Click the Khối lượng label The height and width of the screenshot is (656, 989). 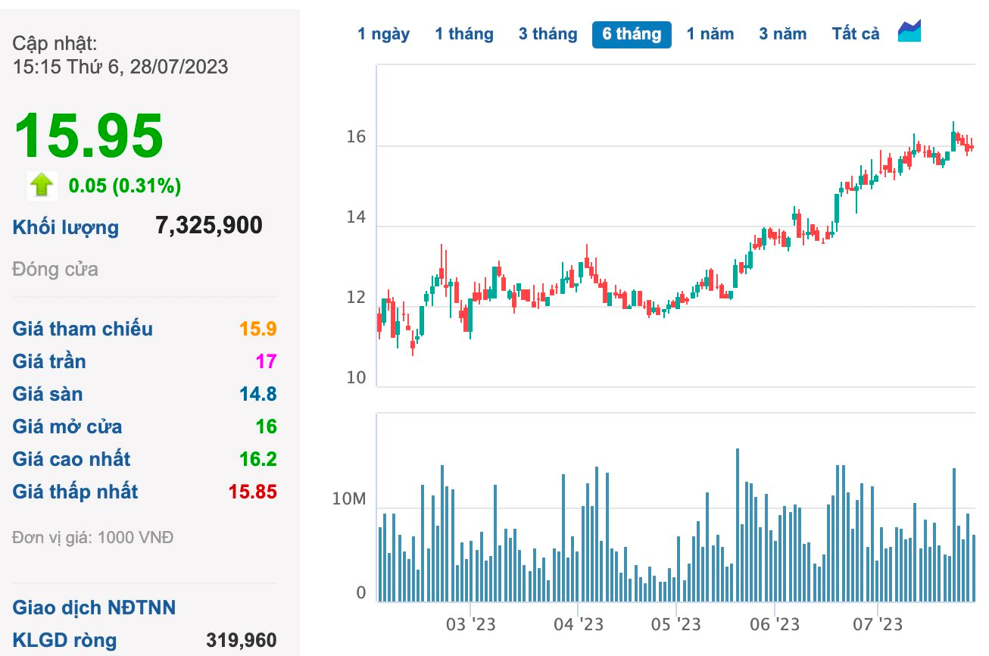pyautogui.click(x=66, y=227)
